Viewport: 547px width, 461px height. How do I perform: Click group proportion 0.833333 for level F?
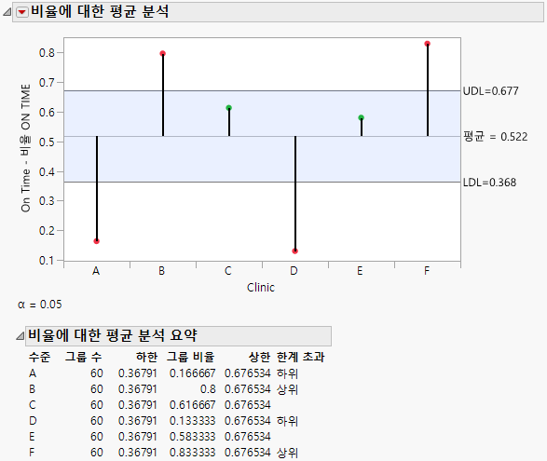[x=192, y=453]
